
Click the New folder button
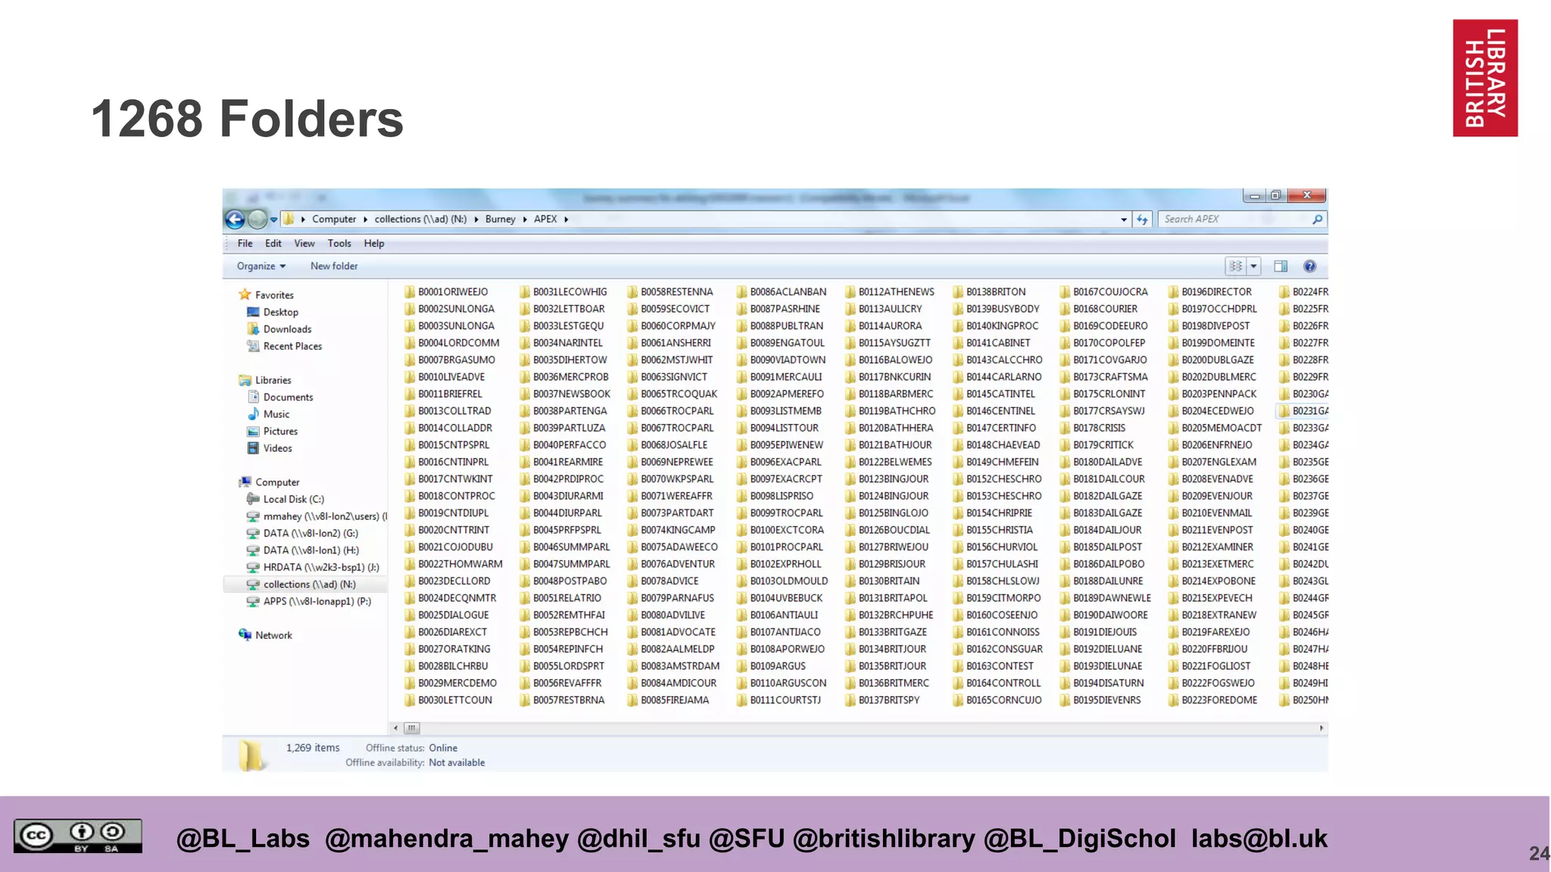pyautogui.click(x=334, y=266)
